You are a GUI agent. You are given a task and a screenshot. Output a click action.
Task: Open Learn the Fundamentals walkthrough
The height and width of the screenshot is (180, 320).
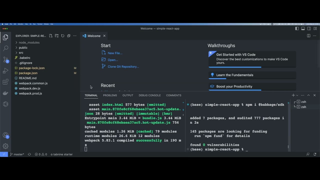click(x=252, y=75)
